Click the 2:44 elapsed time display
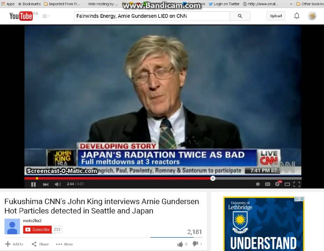Viewport: 324px width, 251px height. (x=70, y=184)
